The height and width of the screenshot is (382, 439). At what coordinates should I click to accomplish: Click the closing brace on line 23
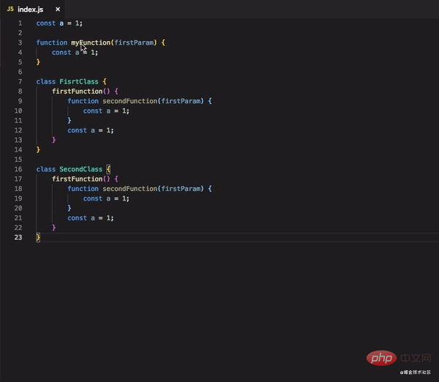(38, 238)
